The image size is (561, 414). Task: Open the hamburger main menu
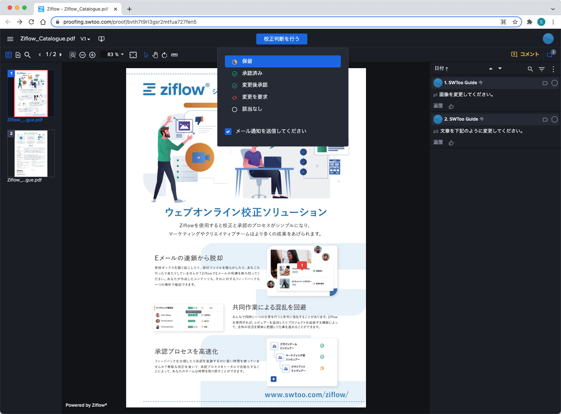10,39
